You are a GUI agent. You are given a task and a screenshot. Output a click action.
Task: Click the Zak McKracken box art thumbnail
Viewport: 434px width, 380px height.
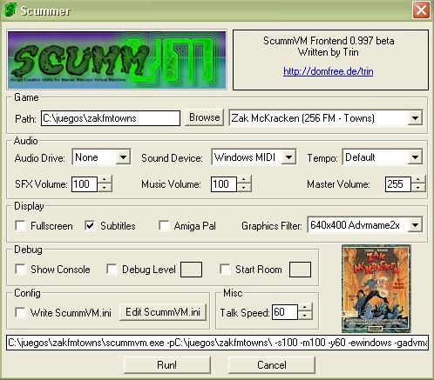(x=376, y=289)
